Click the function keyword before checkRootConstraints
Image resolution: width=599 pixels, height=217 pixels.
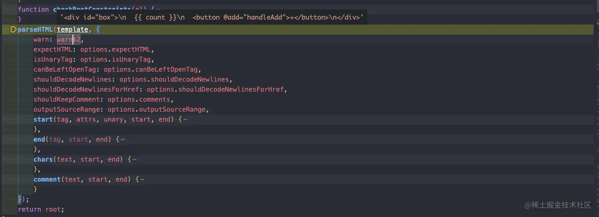(33, 9)
